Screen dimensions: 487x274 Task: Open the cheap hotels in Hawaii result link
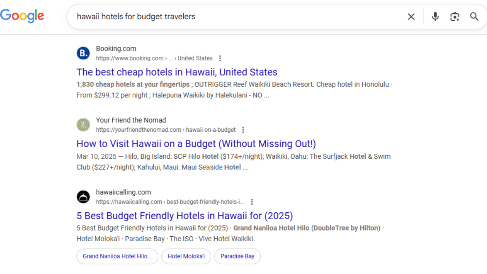tap(177, 72)
